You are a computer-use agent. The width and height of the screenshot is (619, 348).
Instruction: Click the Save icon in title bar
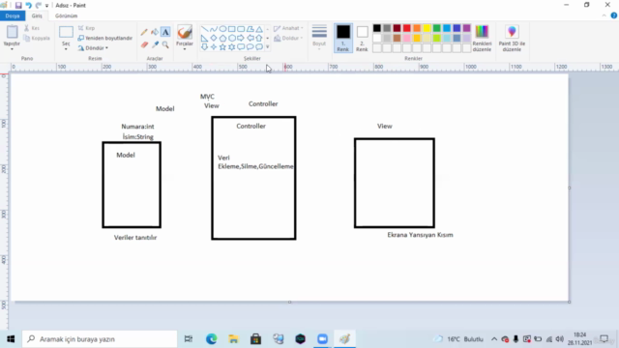pos(18,5)
